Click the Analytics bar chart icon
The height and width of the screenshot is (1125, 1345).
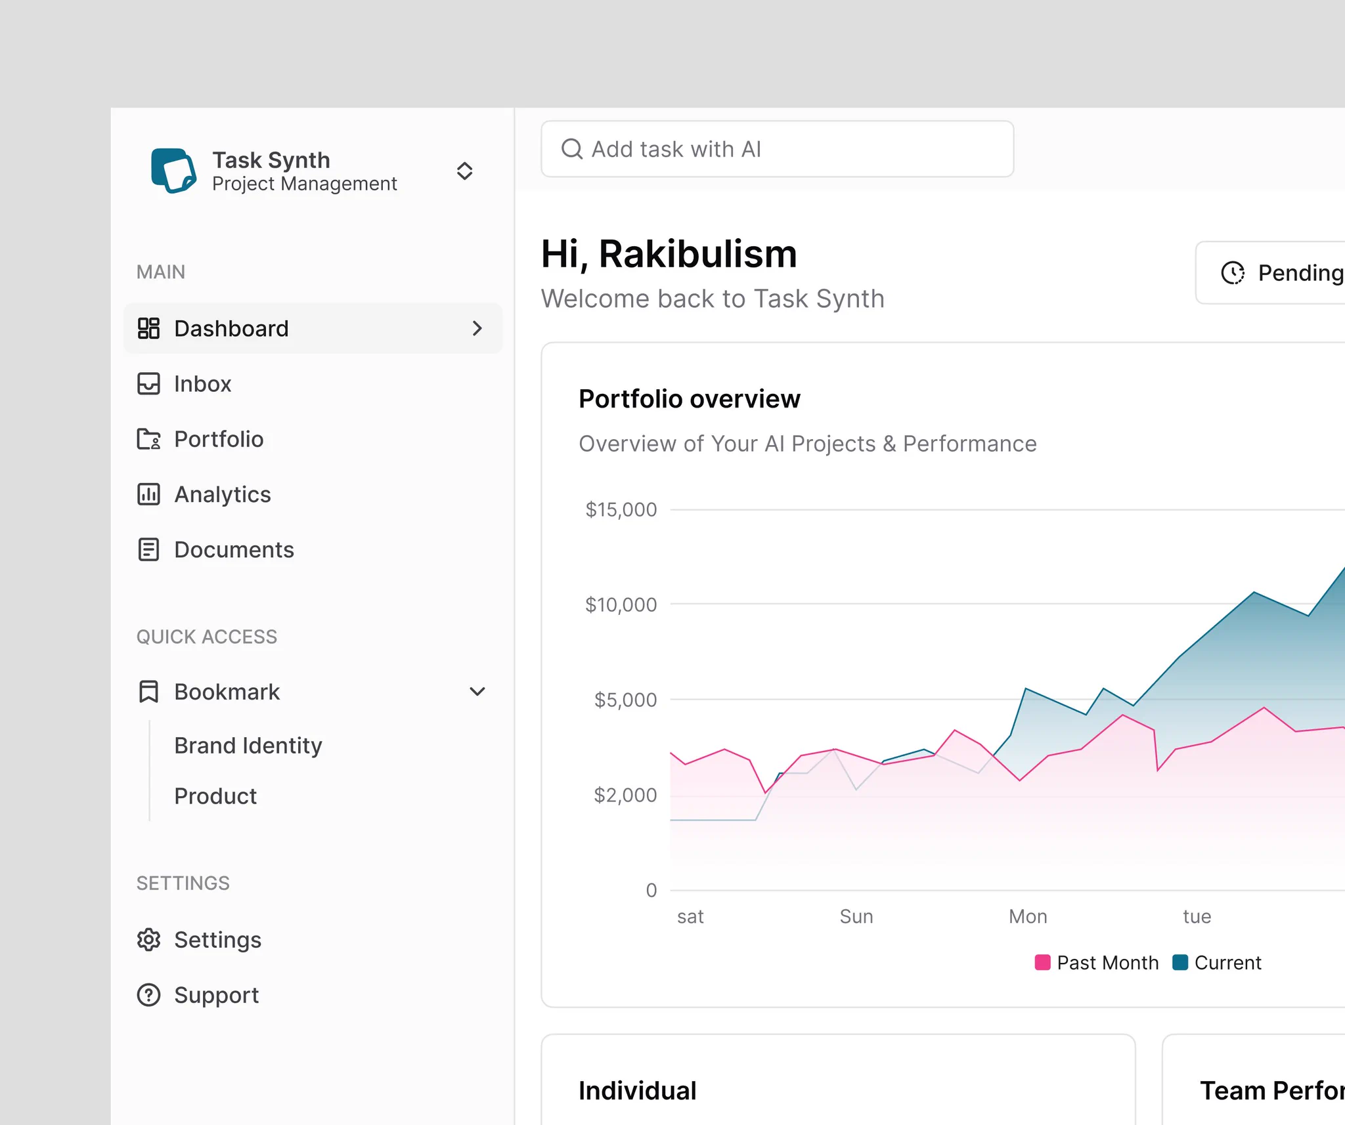click(148, 494)
